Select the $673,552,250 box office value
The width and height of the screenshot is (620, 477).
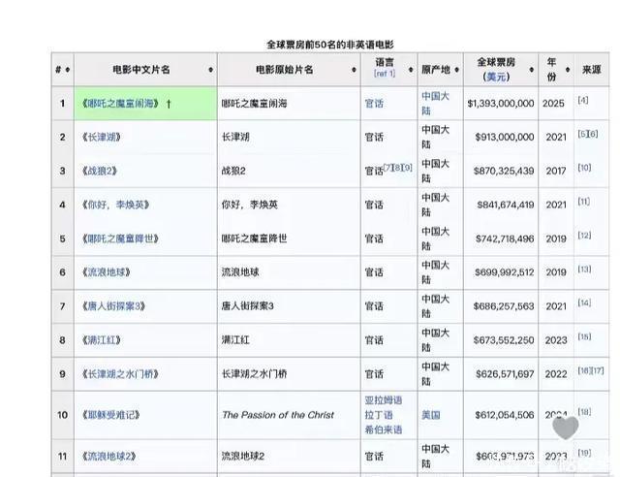pyautogui.click(x=504, y=340)
